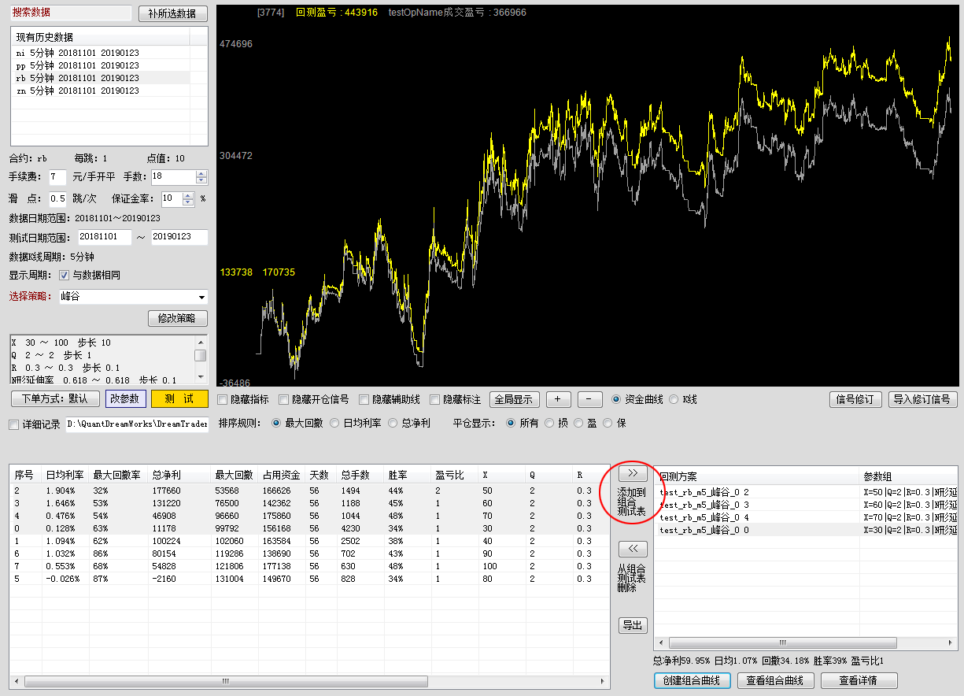The image size is (964, 696).
Task: Toggle the 与数据相同 checkbox
Action: pos(65,276)
